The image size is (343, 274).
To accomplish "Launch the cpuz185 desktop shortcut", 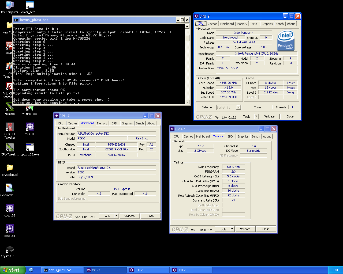I will [x=30, y=129].
